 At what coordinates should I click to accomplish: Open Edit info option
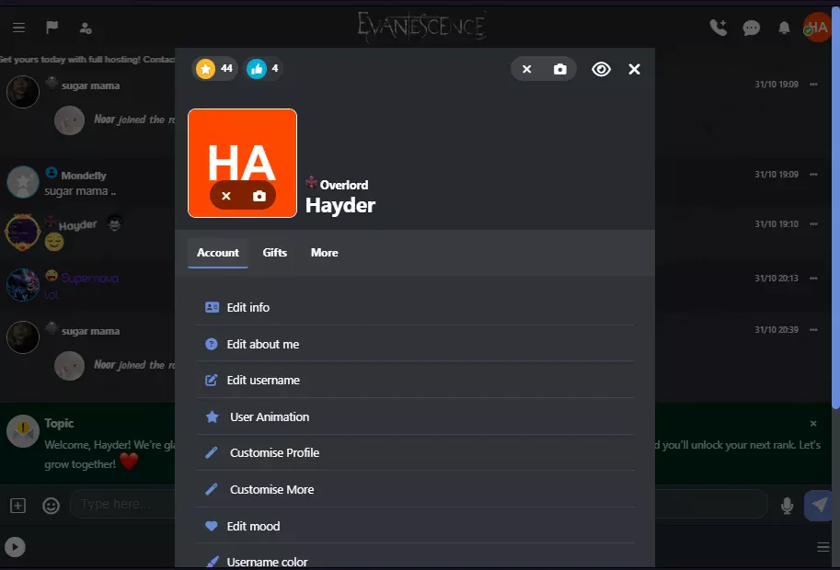pos(247,308)
